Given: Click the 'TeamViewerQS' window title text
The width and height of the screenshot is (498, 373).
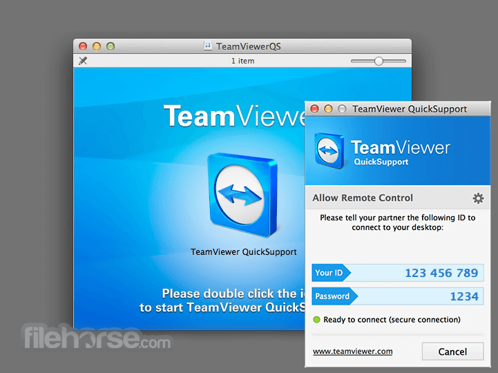Looking at the screenshot, I should pos(249,47).
